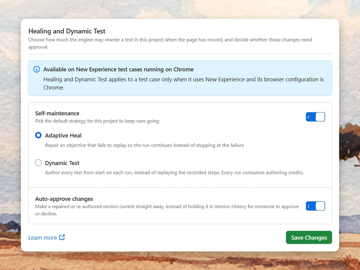The height and width of the screenshot is (270, 360).
Task: Click 'Choose how much the engine may rewrite' subtitle
Action: [170, 43]
